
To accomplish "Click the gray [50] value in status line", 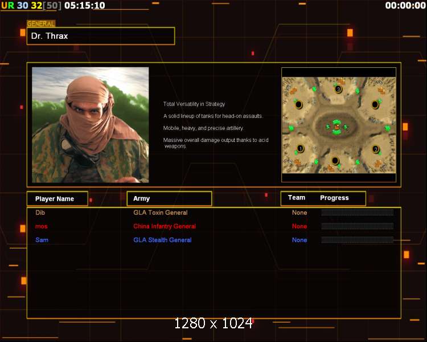I will (x=52, y=6).
